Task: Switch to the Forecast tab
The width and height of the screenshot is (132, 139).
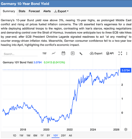Action: [34, 11]
